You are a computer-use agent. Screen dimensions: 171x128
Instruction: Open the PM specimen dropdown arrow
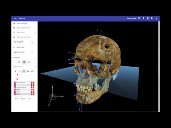click(32, 42)
